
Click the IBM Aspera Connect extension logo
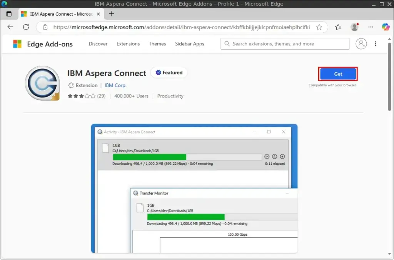(x=42, y=83)
